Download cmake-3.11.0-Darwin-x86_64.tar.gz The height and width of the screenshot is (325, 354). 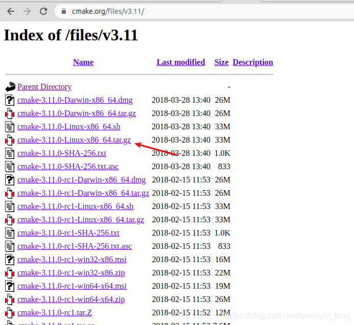click(77, 113)
